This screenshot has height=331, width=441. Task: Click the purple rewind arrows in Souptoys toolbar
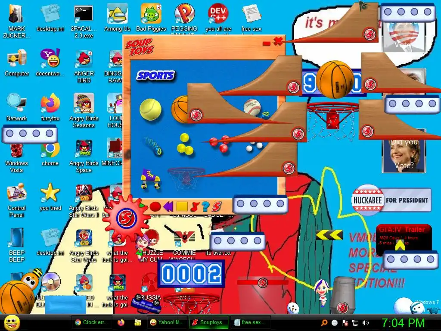pos(168,207)
